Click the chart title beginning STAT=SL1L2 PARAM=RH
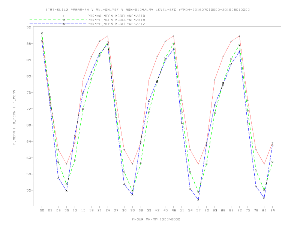The width and height of the screenshot is (297, 229). [x=147, y=10]
